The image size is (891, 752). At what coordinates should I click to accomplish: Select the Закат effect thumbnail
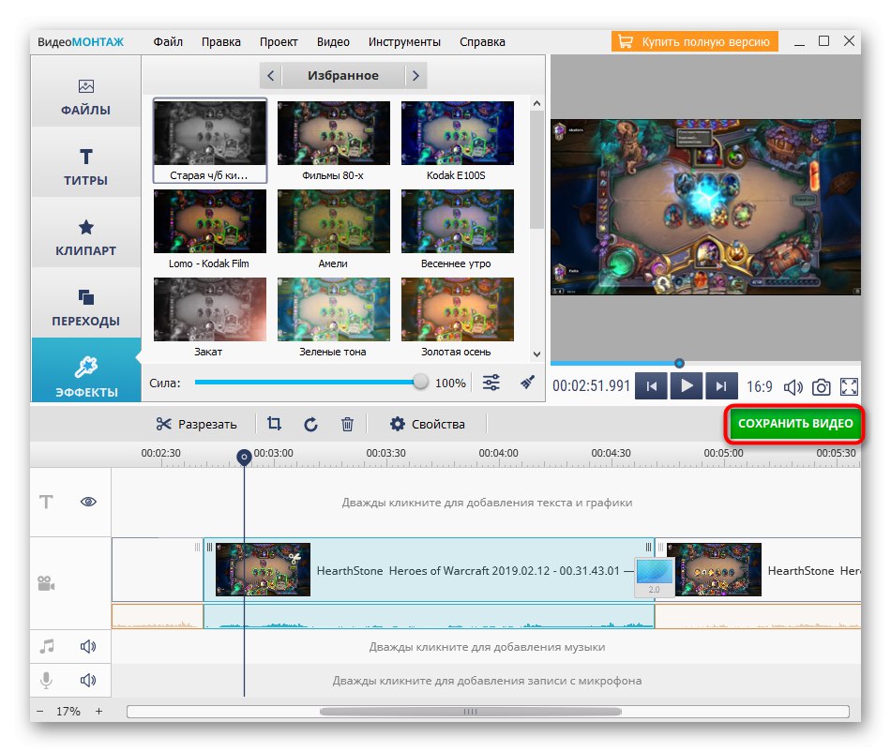click(x=210, y=310)
